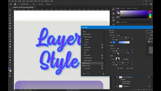Uncheck the Outer Glow checkbox
The width and height of the screenshot is (161, 91).
[83, 63]
